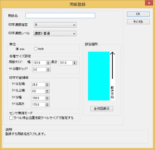Decrease paper width with down spinner arrow
155x150 pixels.
point(48,64)
